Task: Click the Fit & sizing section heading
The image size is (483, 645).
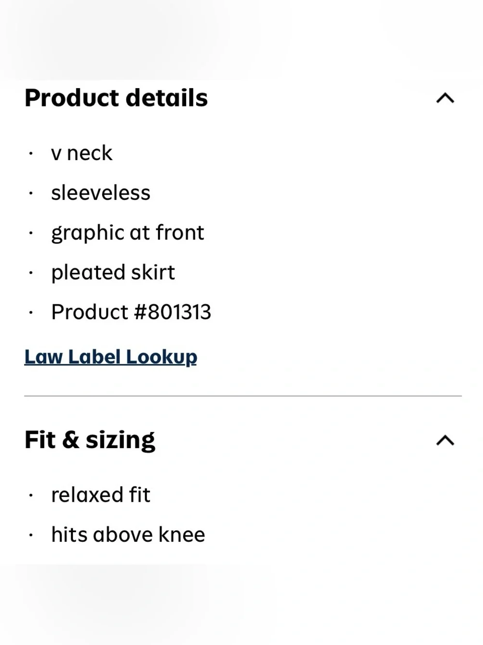Action: pos(90,440)
